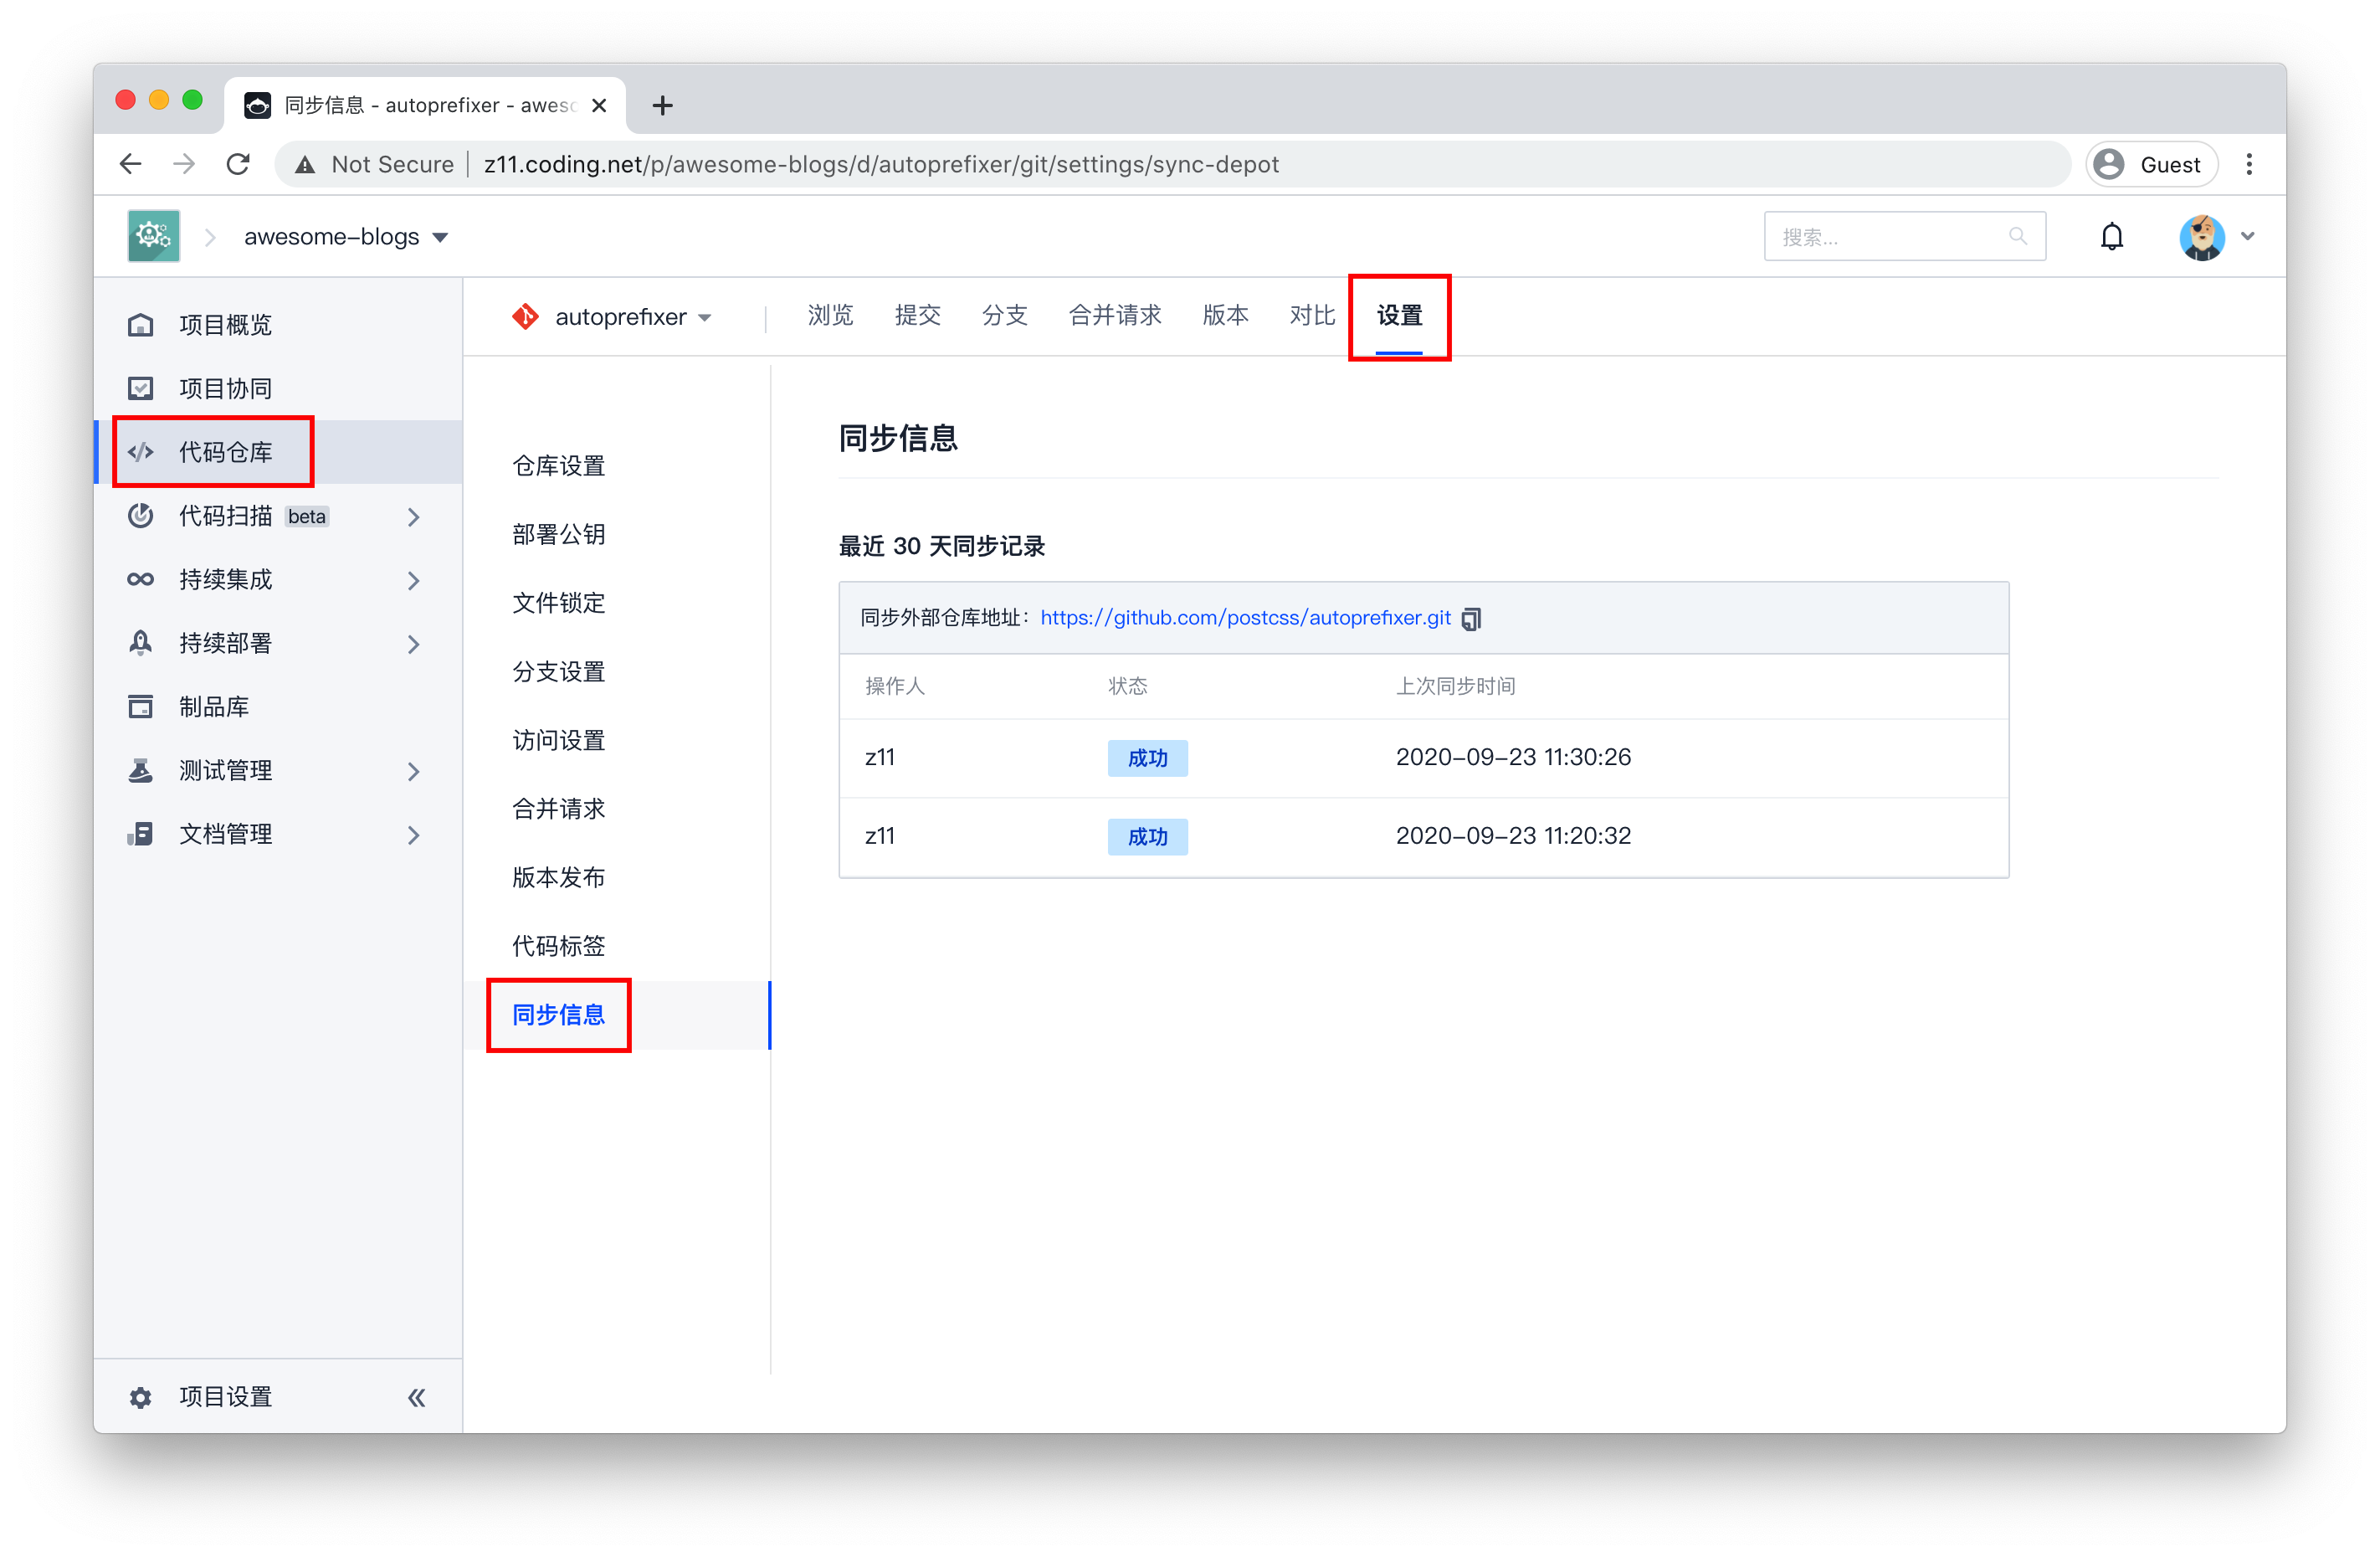
Task: Select 代码仓库 in the sidebar
Action: (225, 452)
